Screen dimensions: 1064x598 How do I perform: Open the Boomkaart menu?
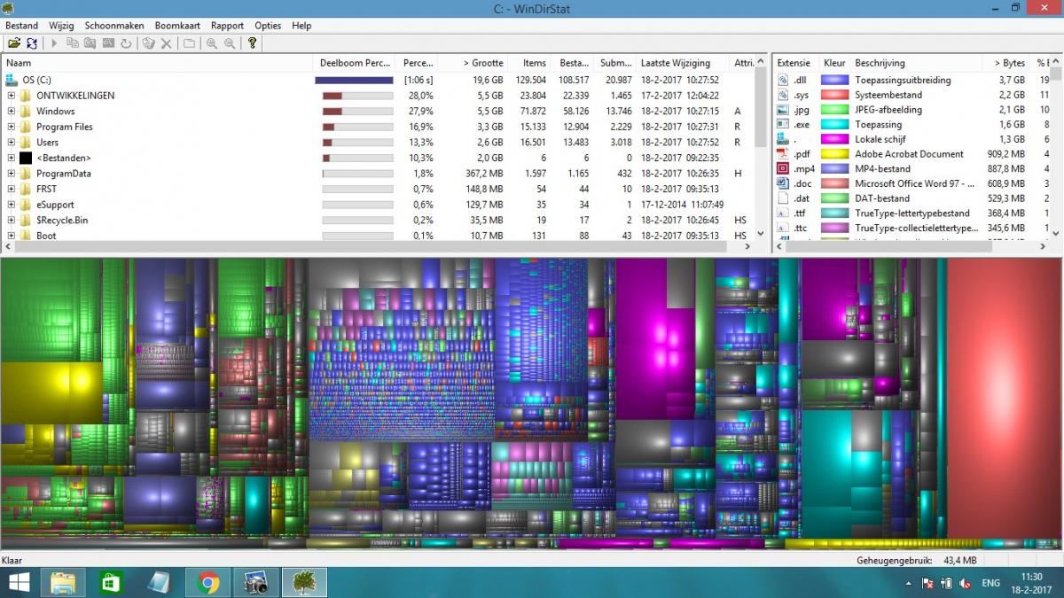coord(177,26)
